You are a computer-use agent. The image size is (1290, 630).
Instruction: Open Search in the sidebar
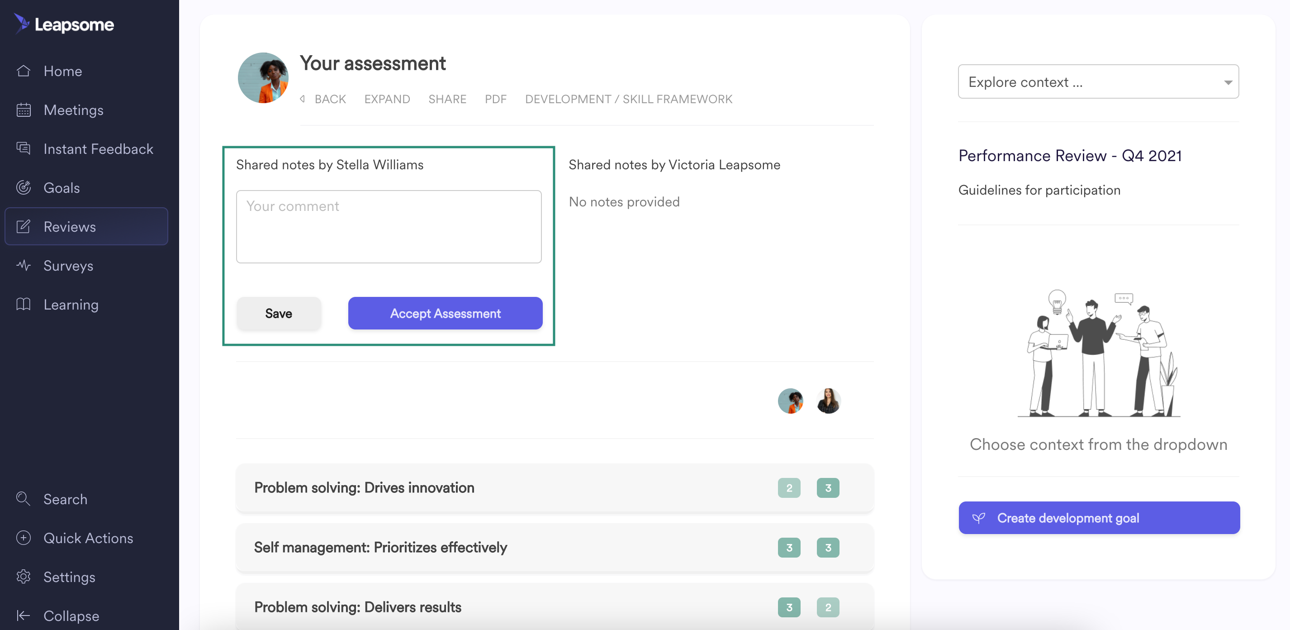point(66,499)
